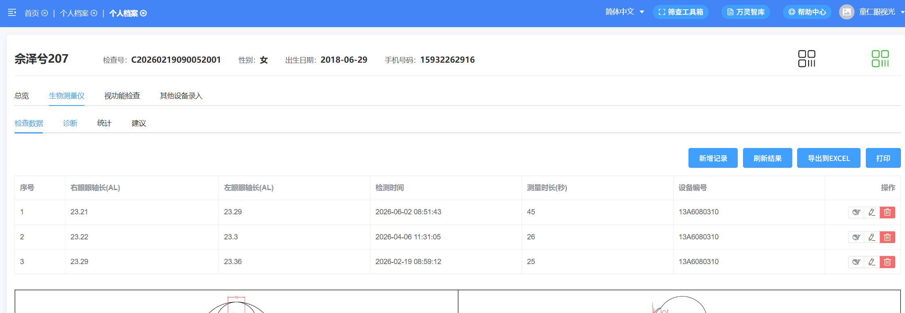Select the 检查数据 sub-tab
This screenshot has height=313, width=905.
pyautogui.click(x=29, y=123)
